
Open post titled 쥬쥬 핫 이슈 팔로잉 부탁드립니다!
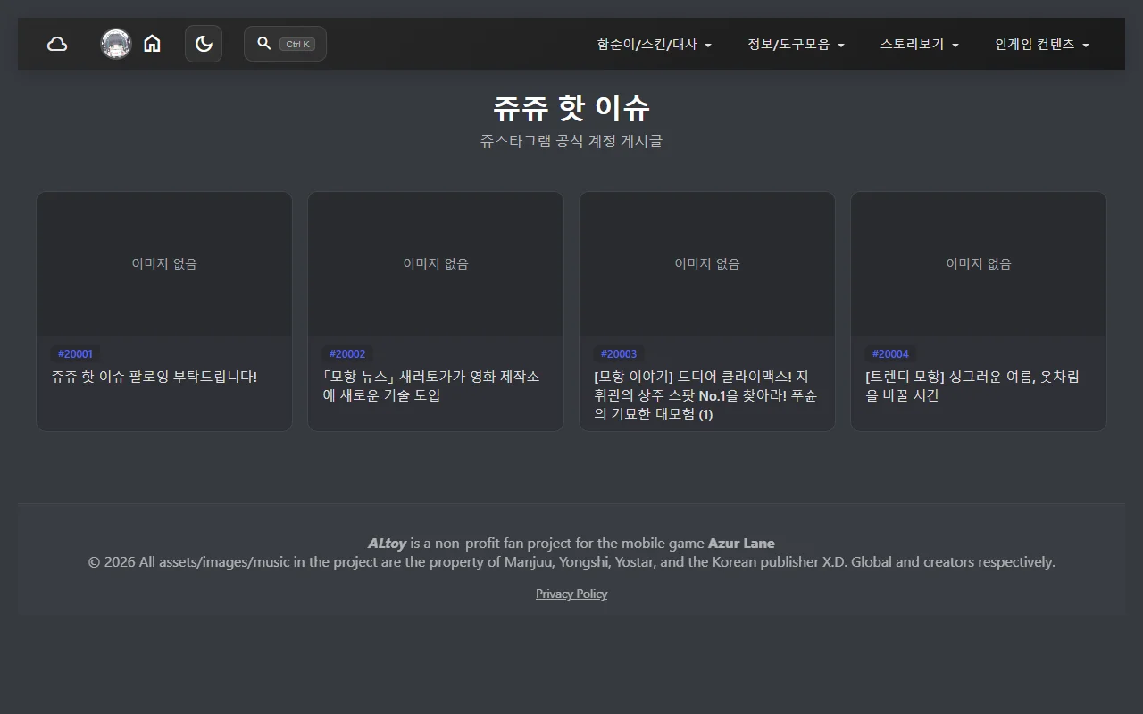click(154, 377)
